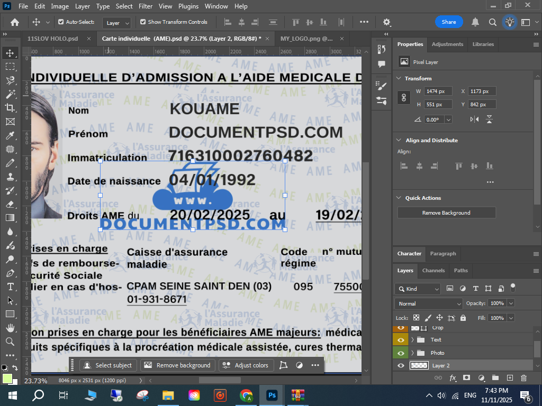
Task: Select the Hand tool
Action: tap(10, 328)
